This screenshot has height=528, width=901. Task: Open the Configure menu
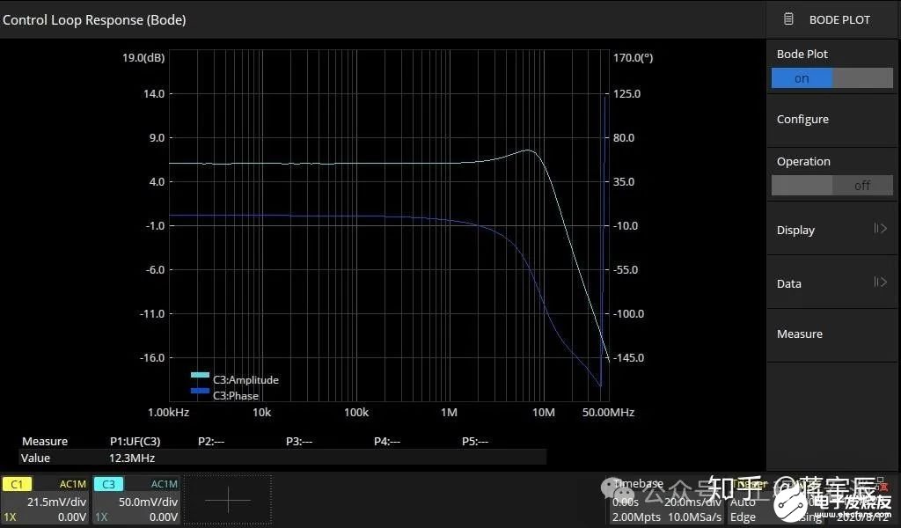(x=831, y=120)
